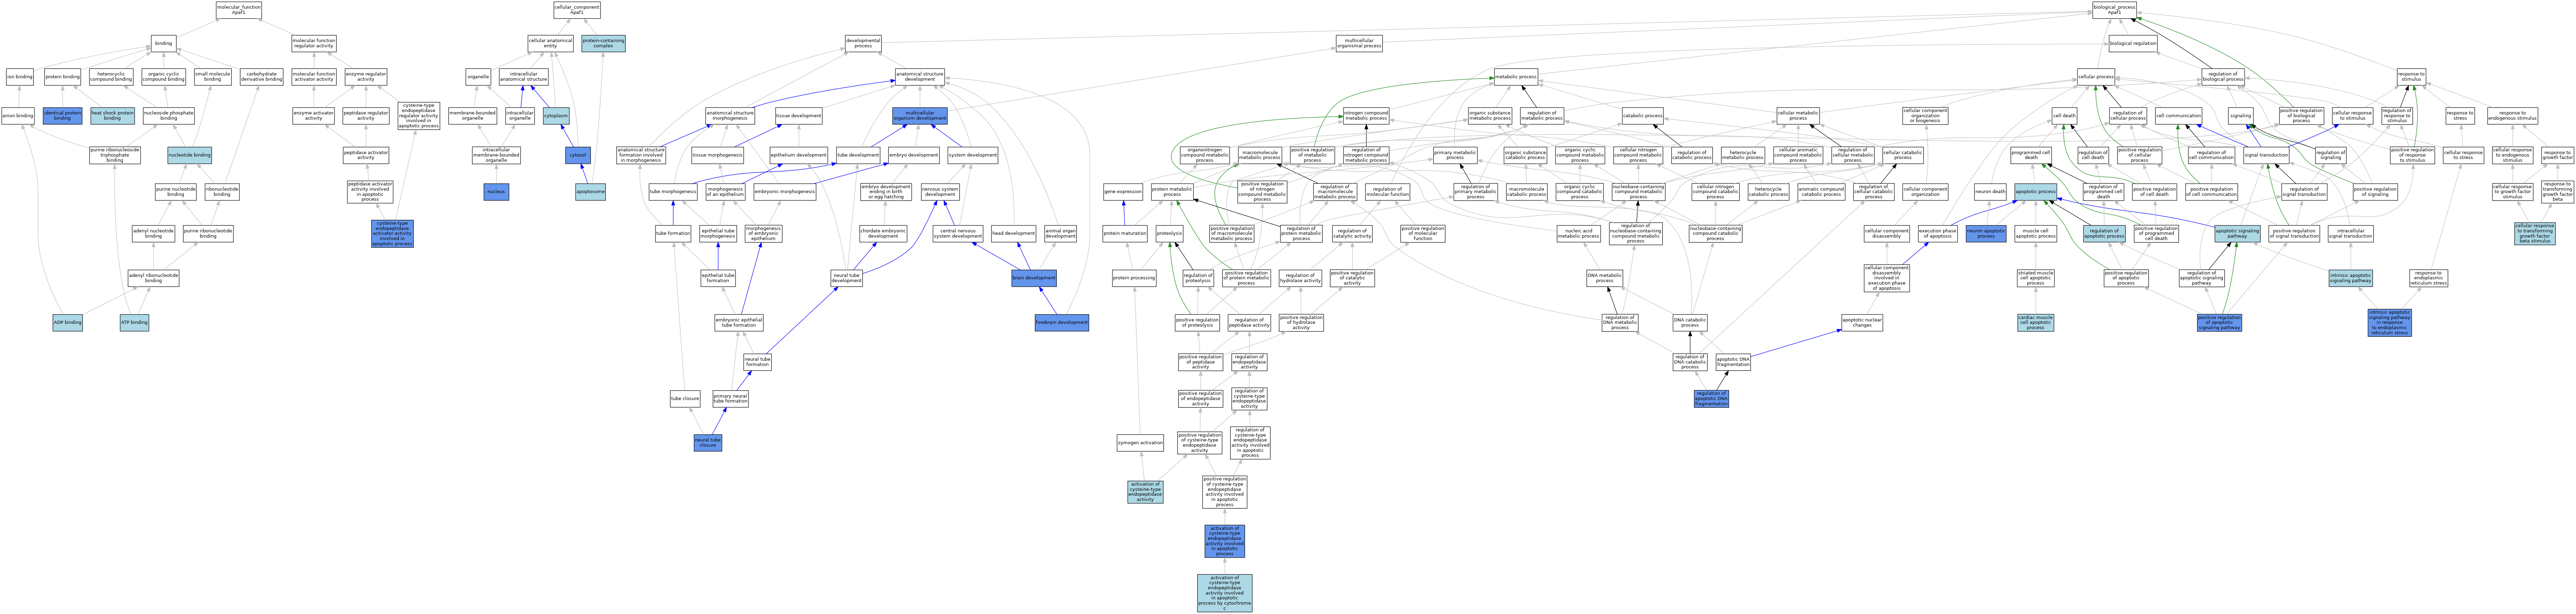The image size is (2576, 614).
Task: Select 'purine ribonucleoside triphosphate binding' node
Action: point(115,155)
